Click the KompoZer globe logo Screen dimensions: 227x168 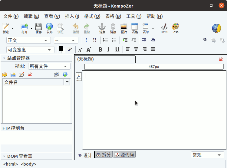click(217, 28)
